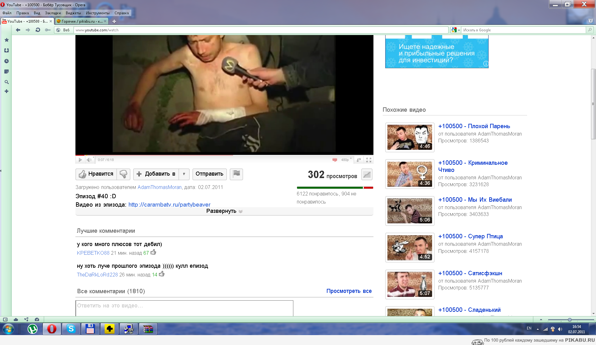Dislike the video with the thumbs-down button

(x=124, y=174)
